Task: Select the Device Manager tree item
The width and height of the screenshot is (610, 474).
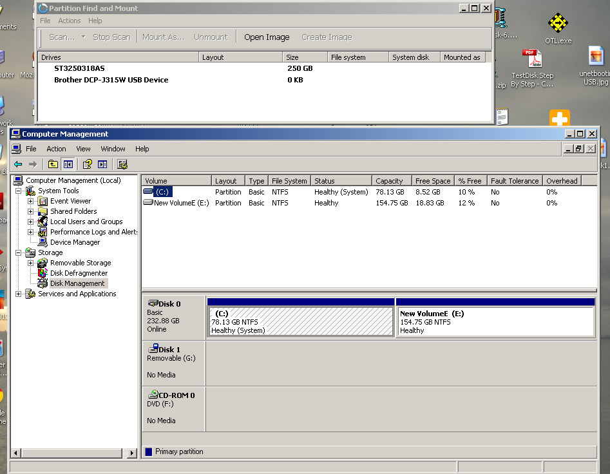Action: click(x=75, y=242)
